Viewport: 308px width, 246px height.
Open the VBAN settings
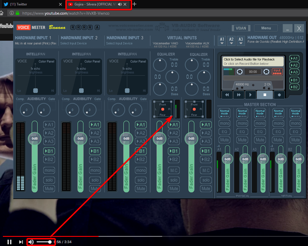pos(241,28)
